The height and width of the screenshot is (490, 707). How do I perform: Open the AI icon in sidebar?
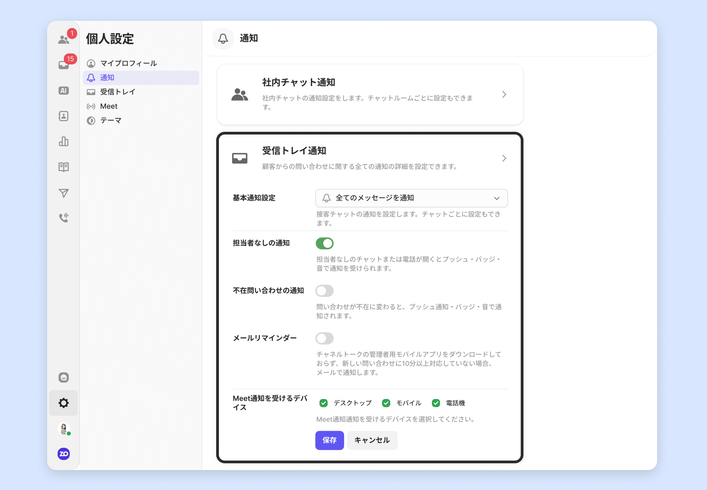tap(64, 91)
